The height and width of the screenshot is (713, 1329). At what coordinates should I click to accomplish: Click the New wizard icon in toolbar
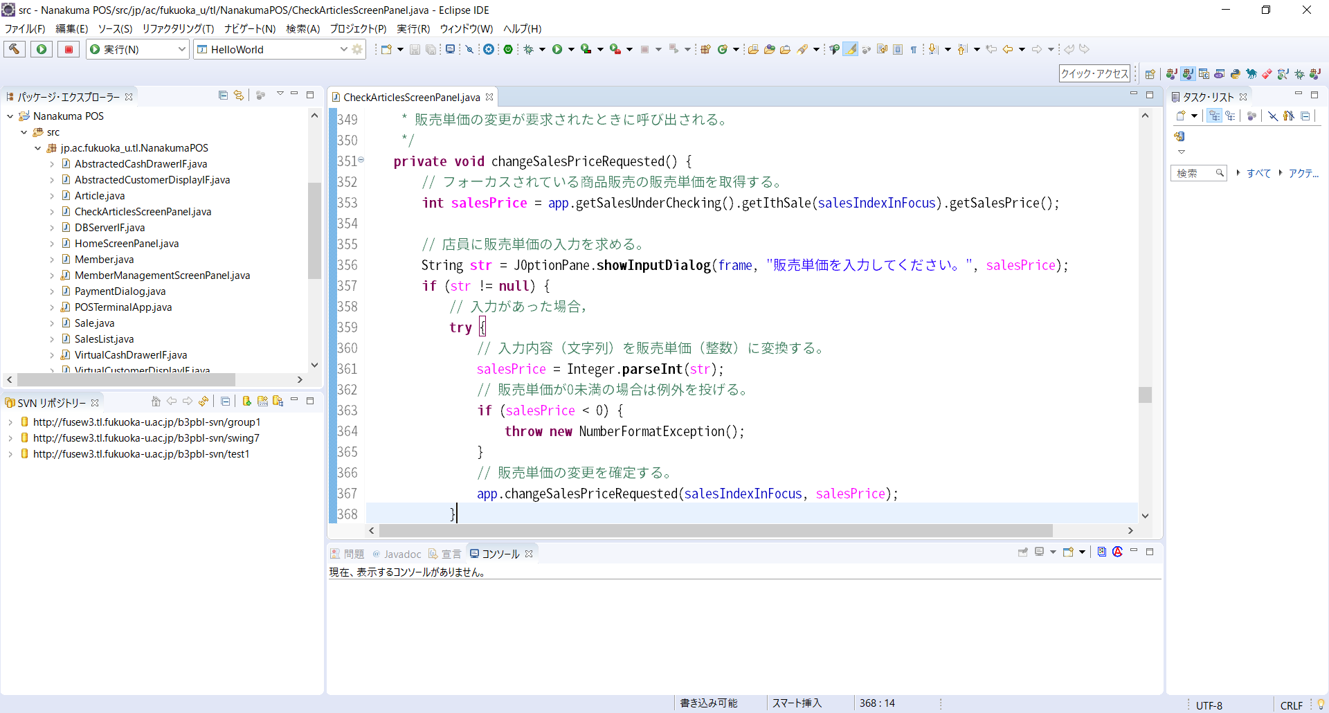pos(386,49)
